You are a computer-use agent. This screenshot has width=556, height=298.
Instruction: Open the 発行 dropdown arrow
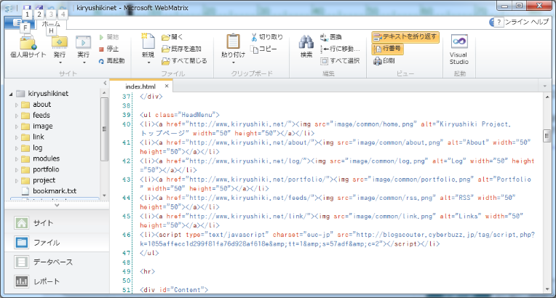click(x=60, y=63)
